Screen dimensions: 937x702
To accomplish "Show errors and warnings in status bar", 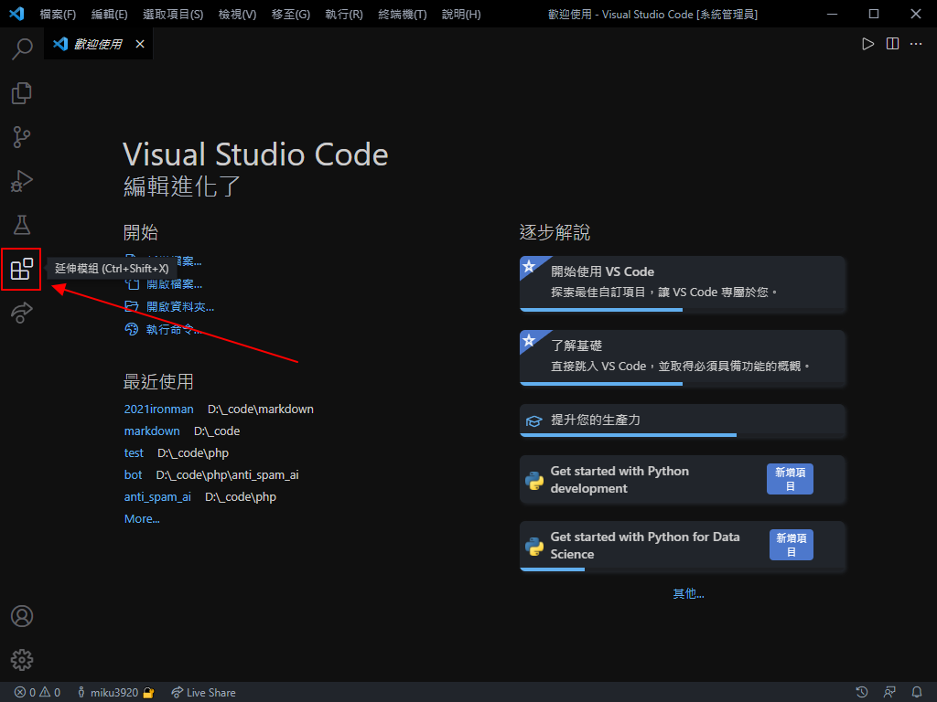I will coord(38,693).
